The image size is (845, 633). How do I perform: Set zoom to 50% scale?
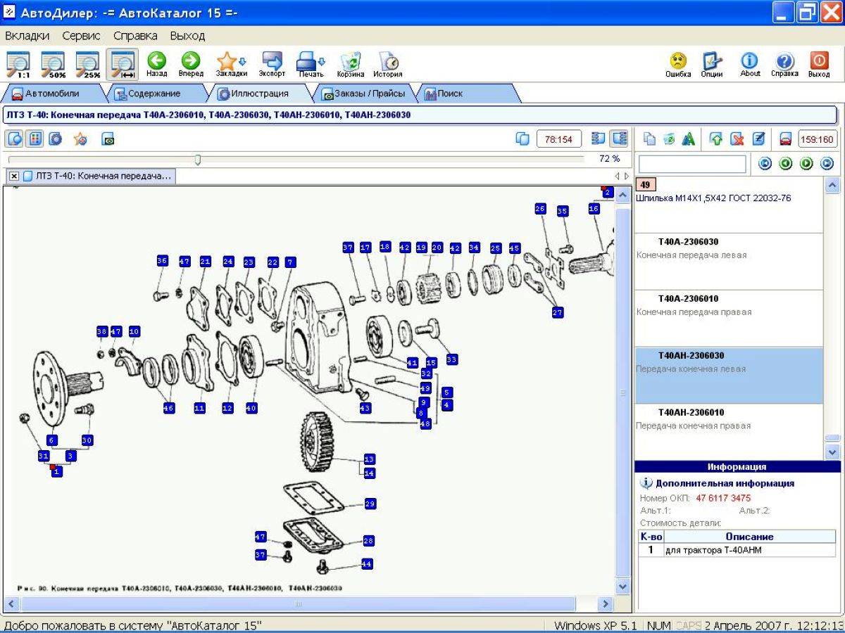(x=53, y=64)
